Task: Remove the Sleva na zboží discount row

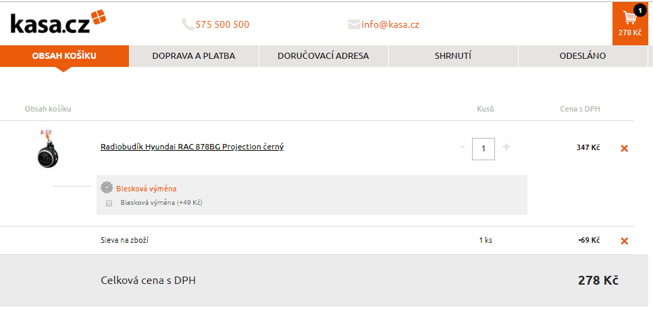Action: [624, 241]
